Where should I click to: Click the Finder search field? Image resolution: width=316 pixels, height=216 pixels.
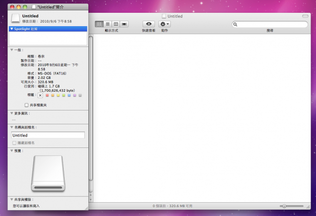(x=270, y=24)
